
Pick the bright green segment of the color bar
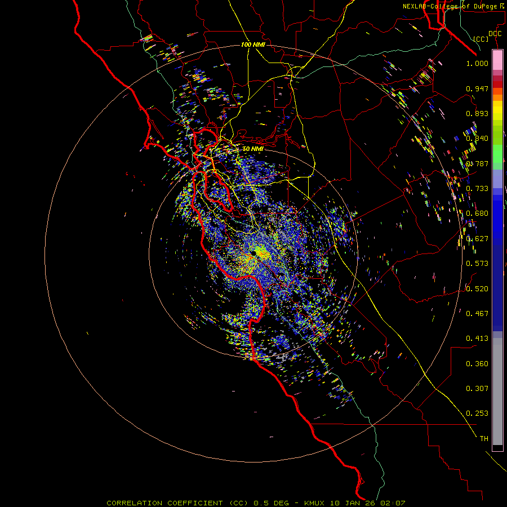(497, 154)
